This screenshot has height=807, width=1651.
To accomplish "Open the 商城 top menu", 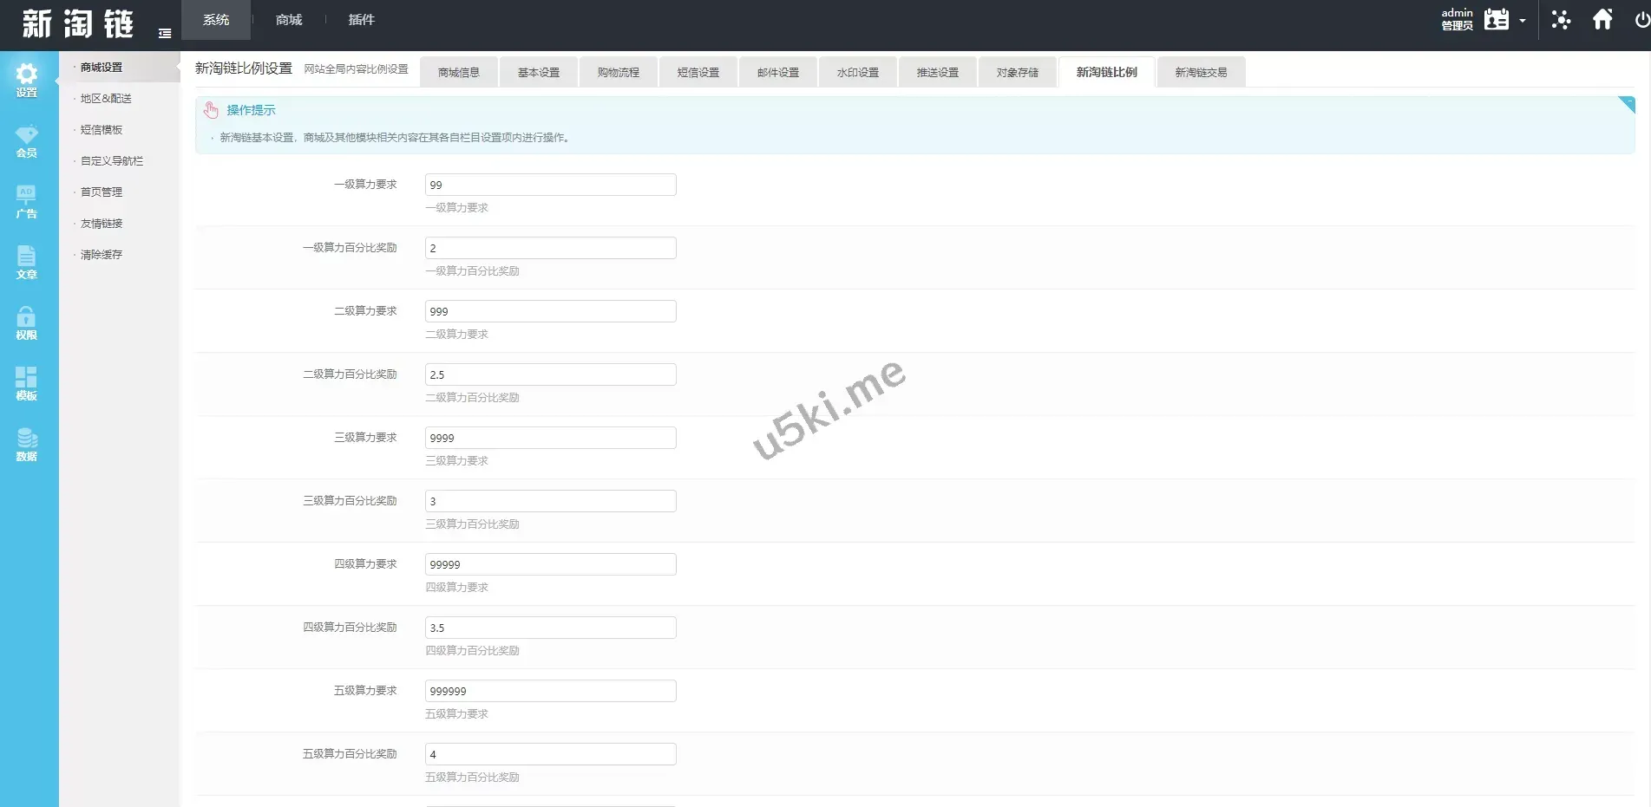I will (289, 20).
